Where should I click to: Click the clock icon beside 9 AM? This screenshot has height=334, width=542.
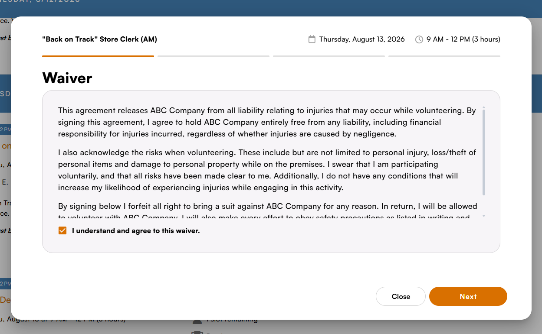pyautogui.click(x=419, y=39)
